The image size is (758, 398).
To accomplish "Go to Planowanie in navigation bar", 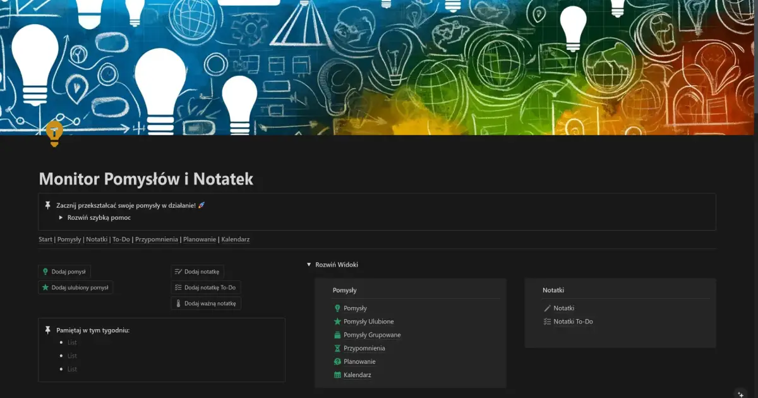I will point(200,239).
